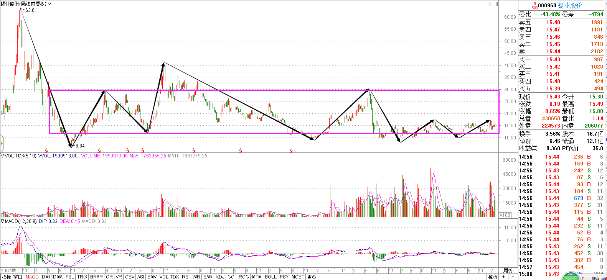The width and height of the screenshot is (607, 280).
Task: Display the KDJ indicator
Action: coord(220,277)
